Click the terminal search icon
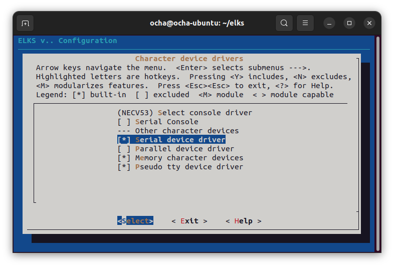The width and height of the screenshot is (394, 267). [284, 23]
